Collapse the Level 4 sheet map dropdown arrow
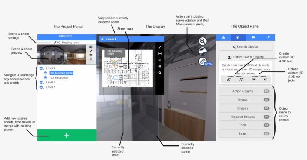 (103, 39)
